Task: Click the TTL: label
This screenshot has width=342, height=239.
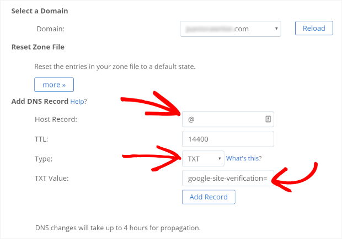Action: coord(41,139)
